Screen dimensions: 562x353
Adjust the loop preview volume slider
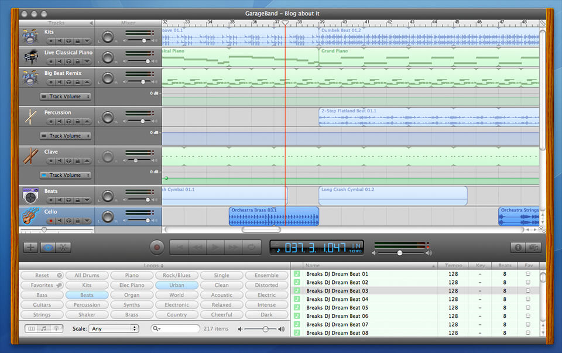[x=265, y=329]
